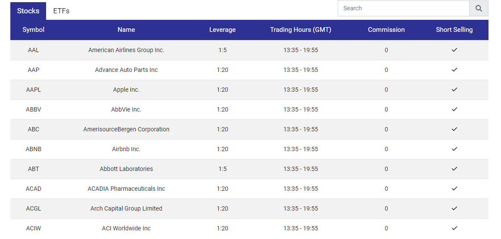This screenshot has width=501, height=239.
Task: Click the short selling checkmark for ABT
Action: (x=454, y=169)
